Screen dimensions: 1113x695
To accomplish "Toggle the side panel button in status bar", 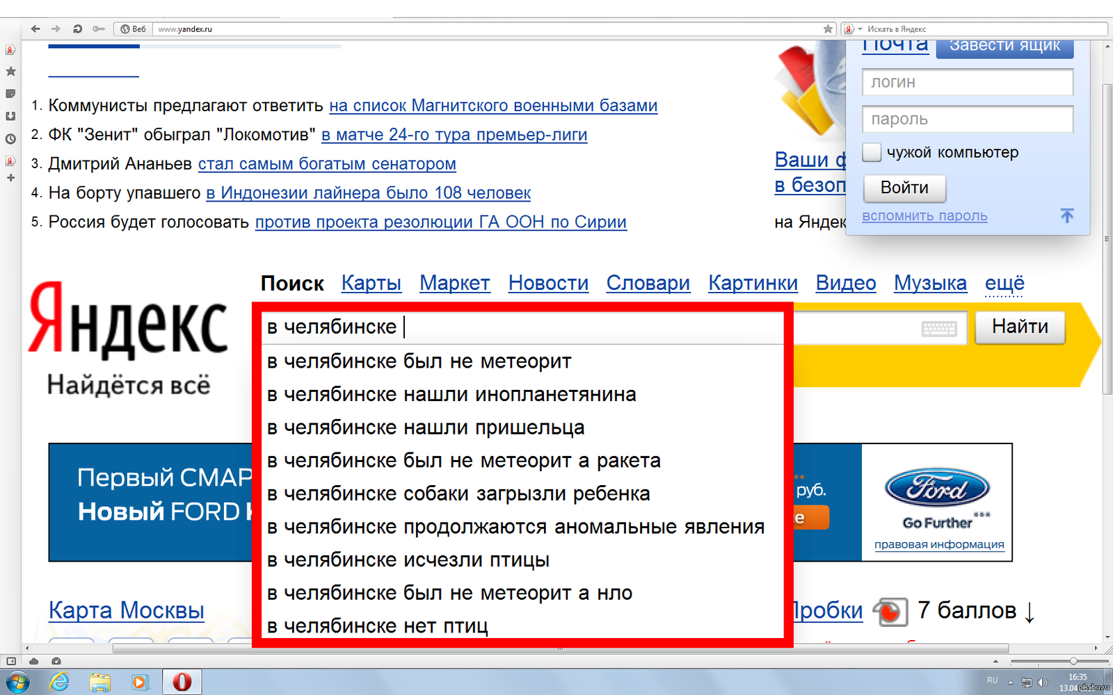I will pyautogui.click(x=11, y=661).
